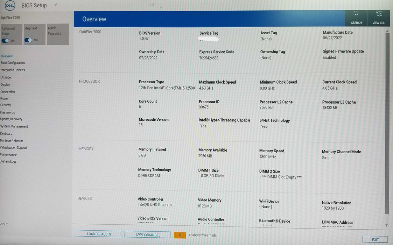Click the APPLY CHANGES button
Image resolution: width=393 pixels, height=245 pixels.
point(148,235)
